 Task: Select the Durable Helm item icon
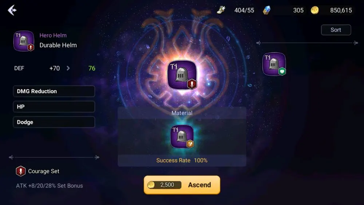pyautogui.click(x=24, y=41)
